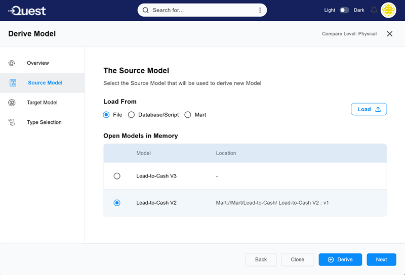Toggle the Light/Dark theme switch

click(344, 10)
